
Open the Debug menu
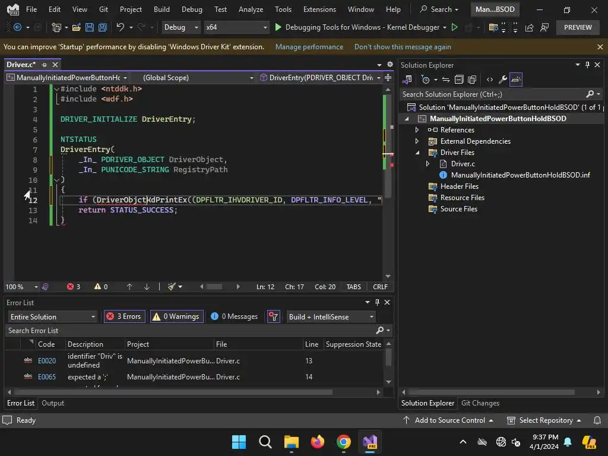(192, 9)
